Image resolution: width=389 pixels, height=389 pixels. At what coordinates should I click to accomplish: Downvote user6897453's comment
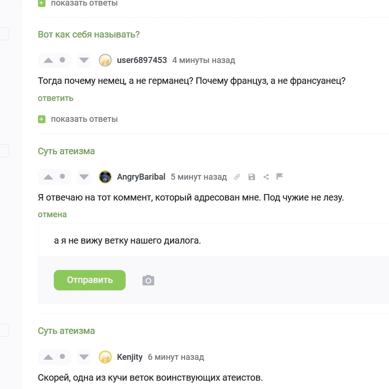click(84, 60)
